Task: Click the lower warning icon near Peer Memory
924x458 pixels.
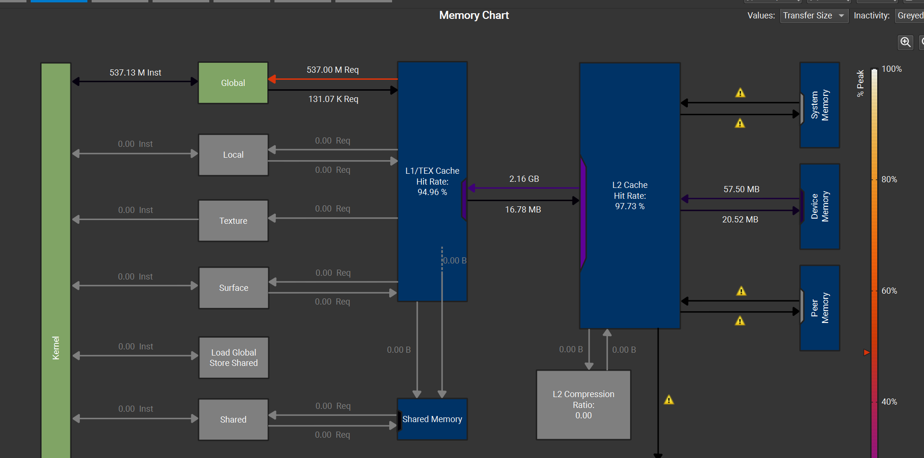Action: pos(740,321)
